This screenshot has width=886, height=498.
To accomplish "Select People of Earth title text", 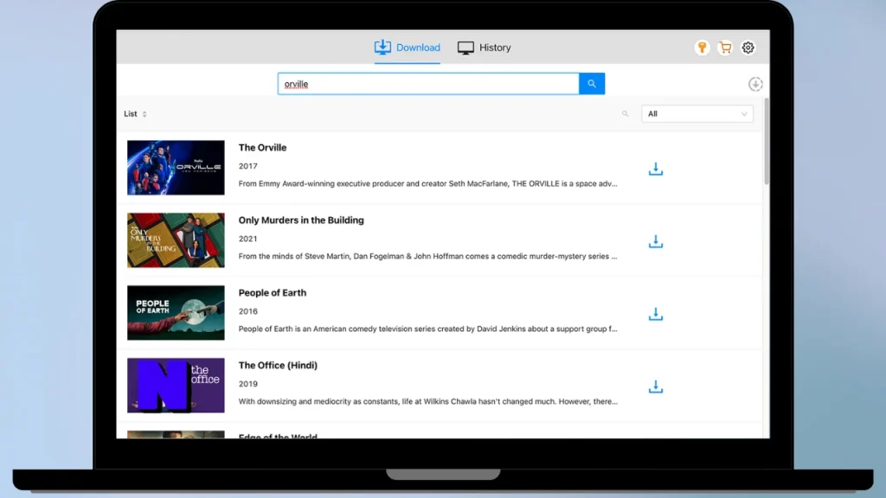I will click(x=273, y=292).
